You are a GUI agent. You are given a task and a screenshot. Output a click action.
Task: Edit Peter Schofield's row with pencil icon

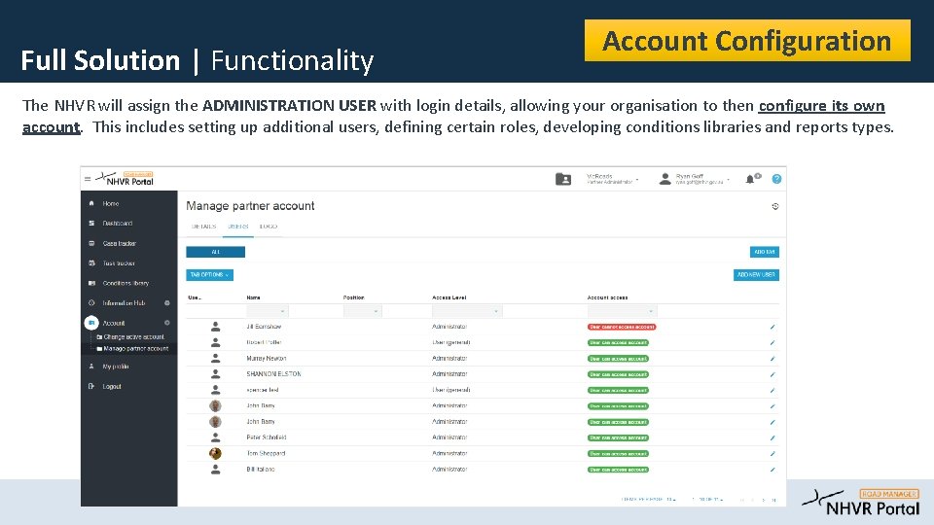coord(772,437)
